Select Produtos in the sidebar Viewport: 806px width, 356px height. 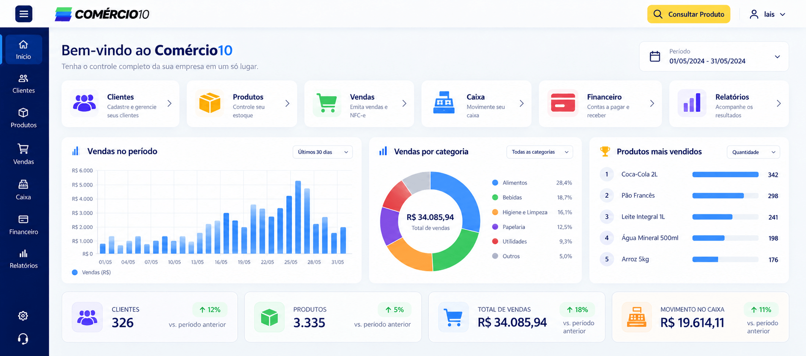point(24,118)
